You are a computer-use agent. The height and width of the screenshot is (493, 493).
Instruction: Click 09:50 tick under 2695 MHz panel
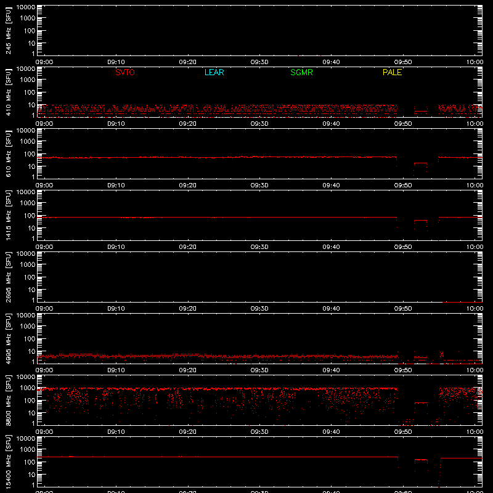403,309
